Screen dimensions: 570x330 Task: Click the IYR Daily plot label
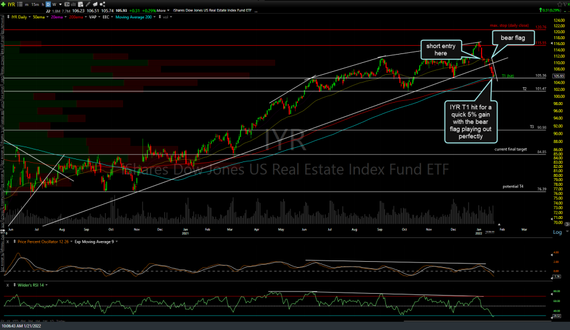click(x=19, y=17)
